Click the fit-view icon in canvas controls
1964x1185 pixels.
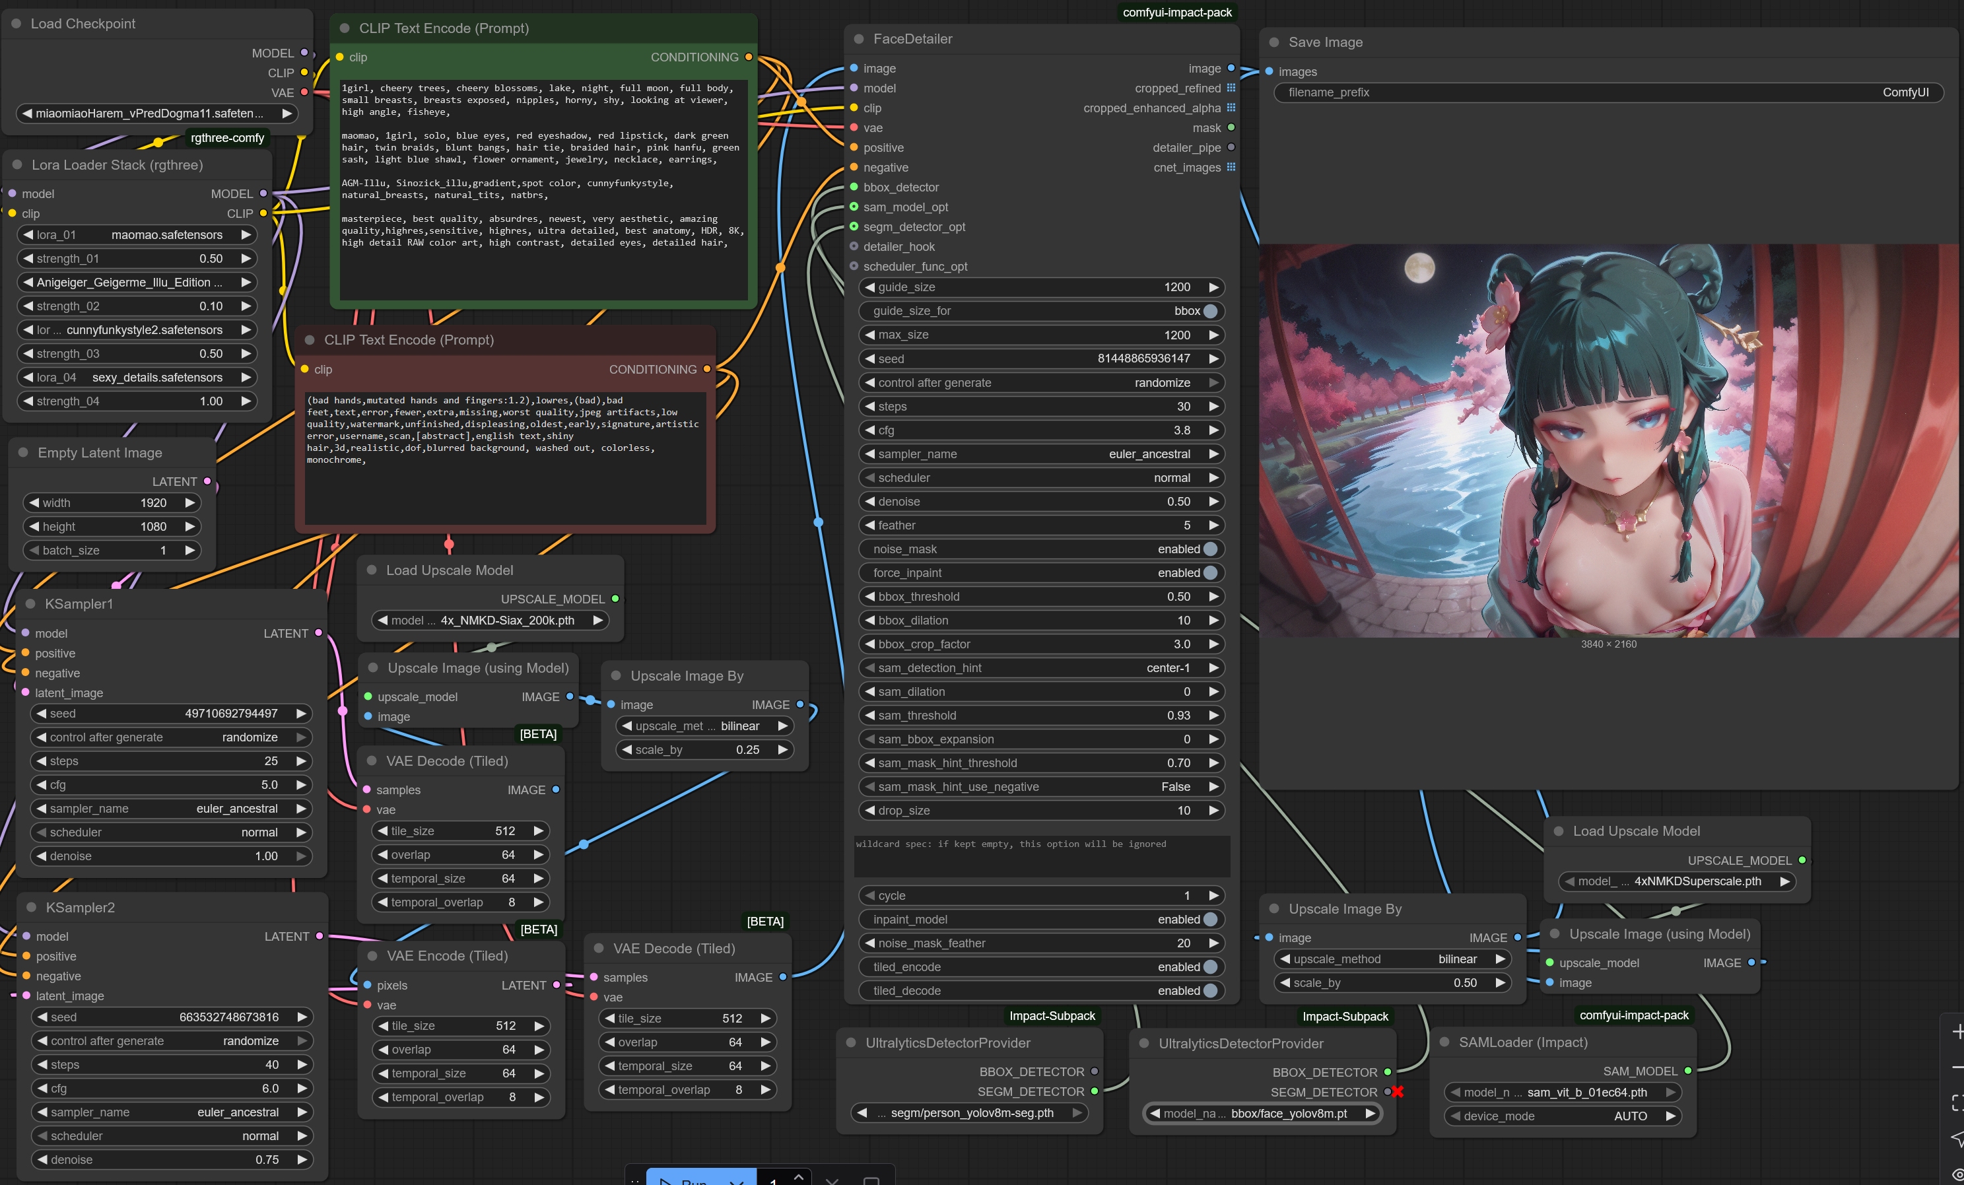click(x=1957, y=1103)
